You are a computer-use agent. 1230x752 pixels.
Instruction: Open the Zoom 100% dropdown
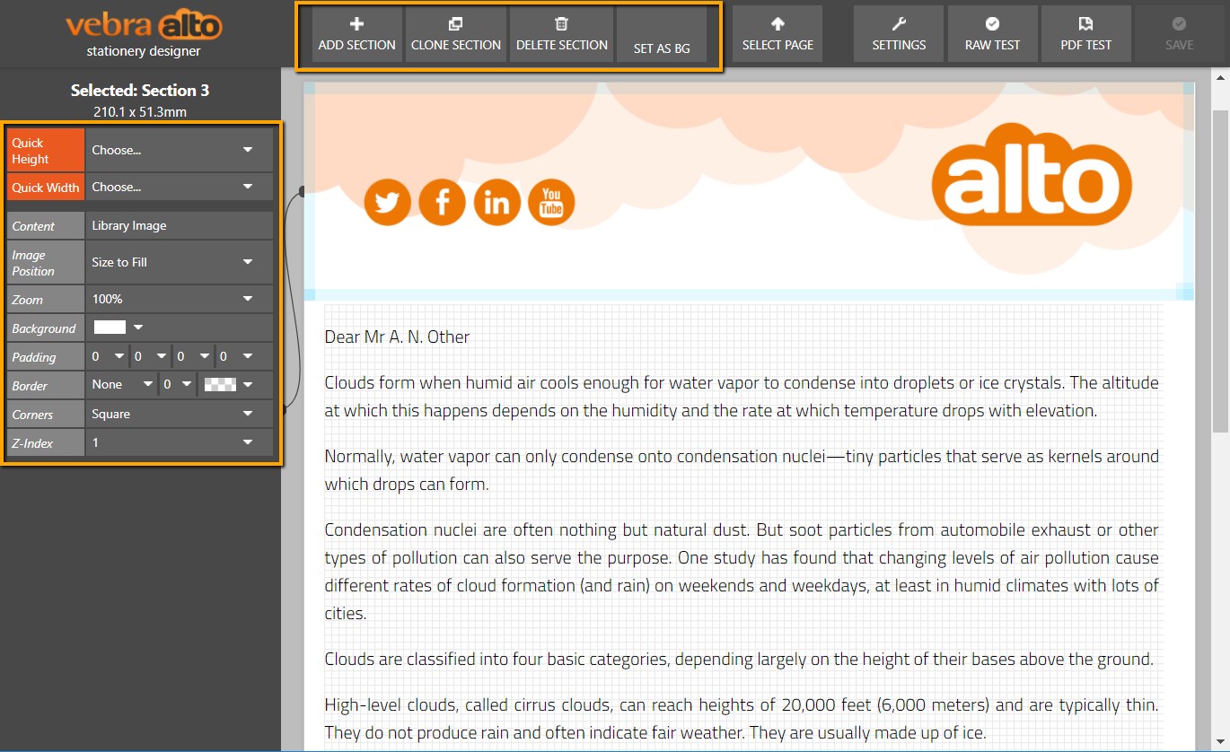179,299
